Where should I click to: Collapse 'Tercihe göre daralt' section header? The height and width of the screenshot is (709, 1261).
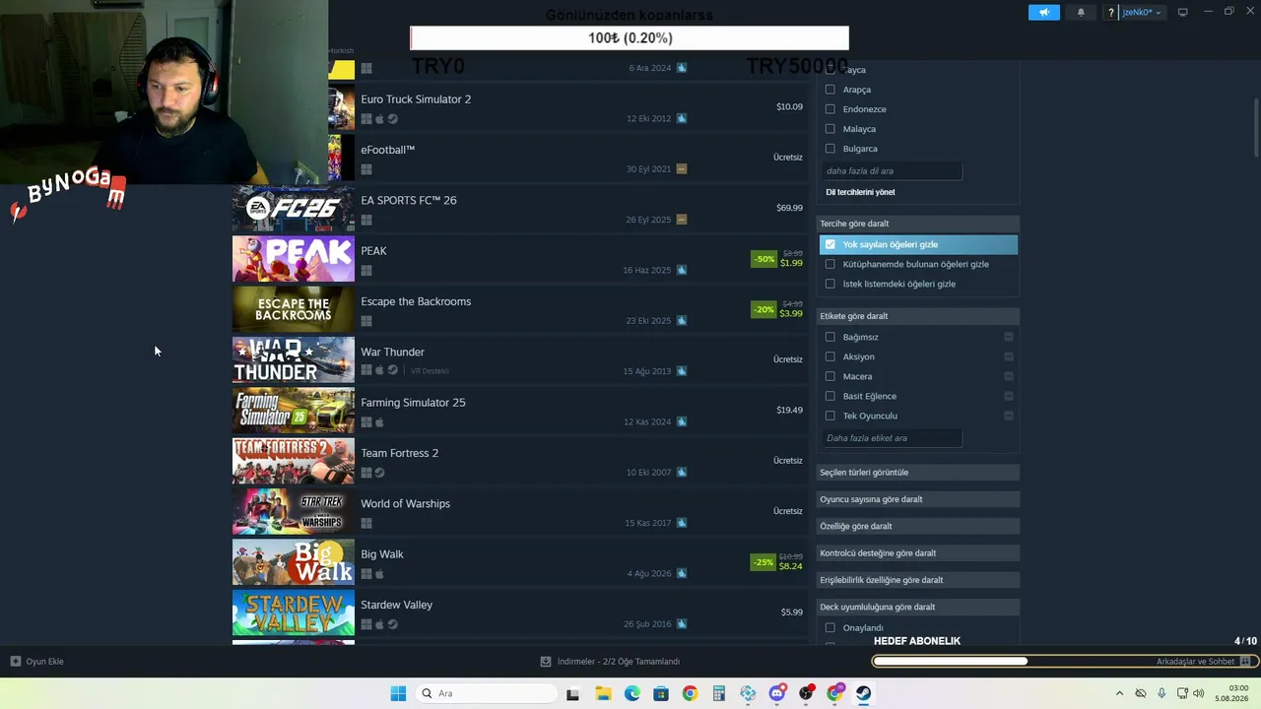pyautogui.click(x=918, y=224)
